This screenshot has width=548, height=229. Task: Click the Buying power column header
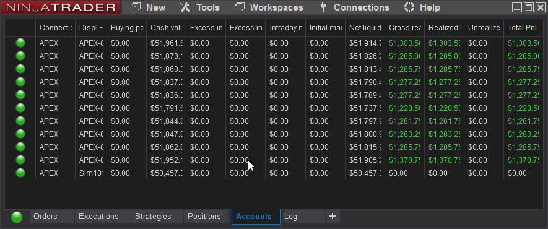pyautogui.click(x=127, y=28)
